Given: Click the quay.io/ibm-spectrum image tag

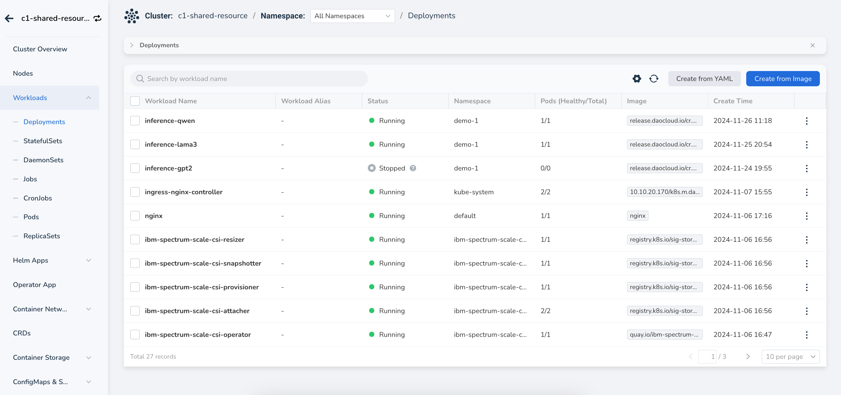Looking at the screenshot, I should [x=664, y=335].
